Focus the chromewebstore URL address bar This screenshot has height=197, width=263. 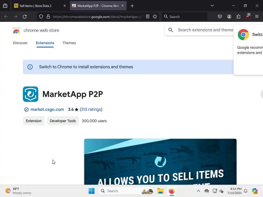(98, 17)
